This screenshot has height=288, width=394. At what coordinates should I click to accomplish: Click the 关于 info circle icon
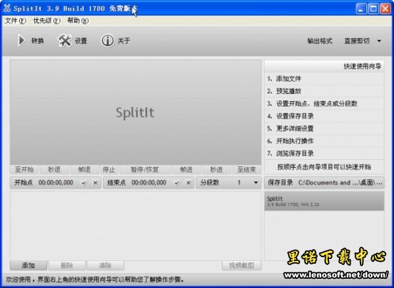click(107, 41)
